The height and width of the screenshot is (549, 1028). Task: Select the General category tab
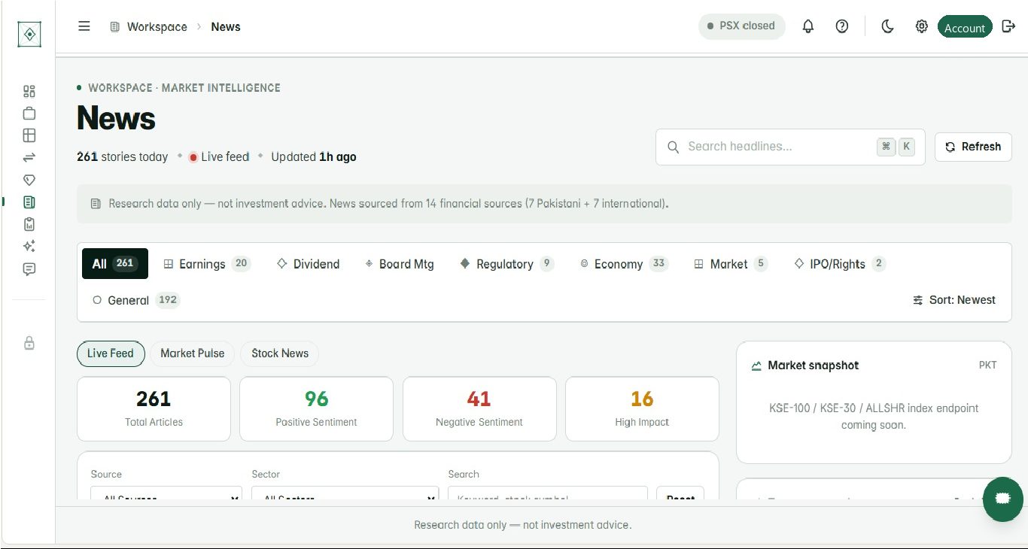136,300
